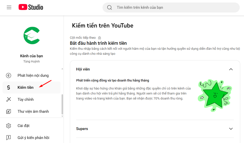Click the lock icon beside Cột mốc tiếp theo
The image size is (244, 143).
coord(100,38)
